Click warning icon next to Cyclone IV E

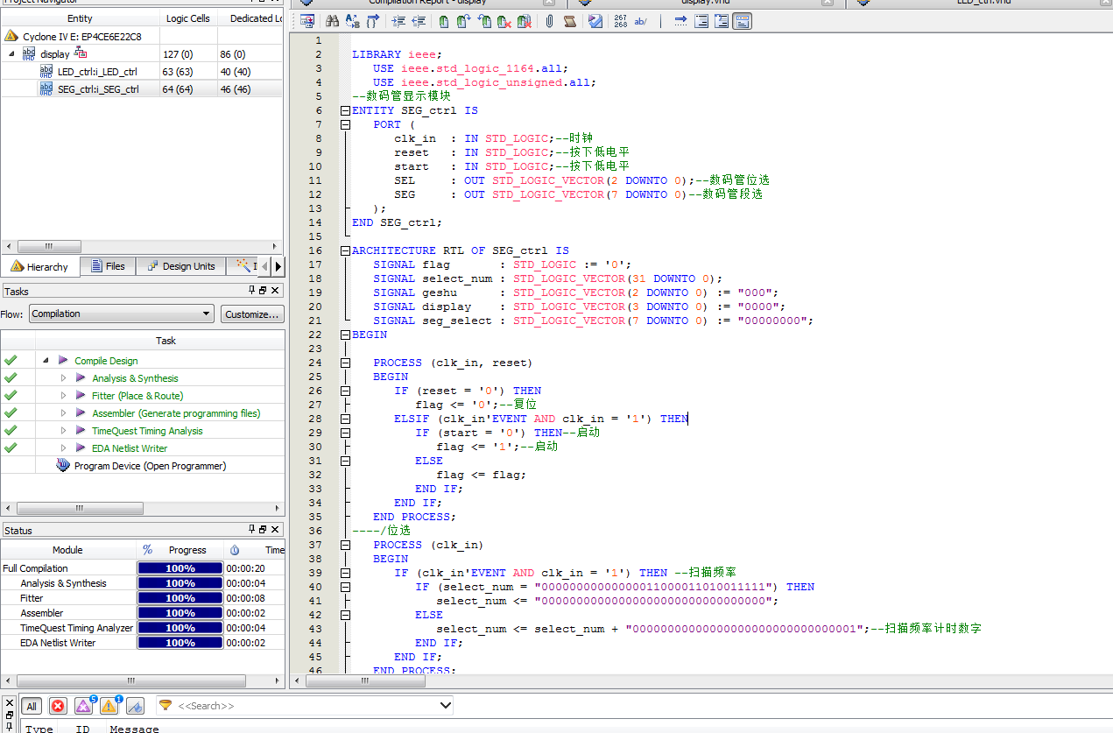point(11,36)
